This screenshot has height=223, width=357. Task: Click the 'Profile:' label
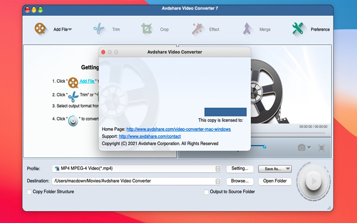pos(33,169)
